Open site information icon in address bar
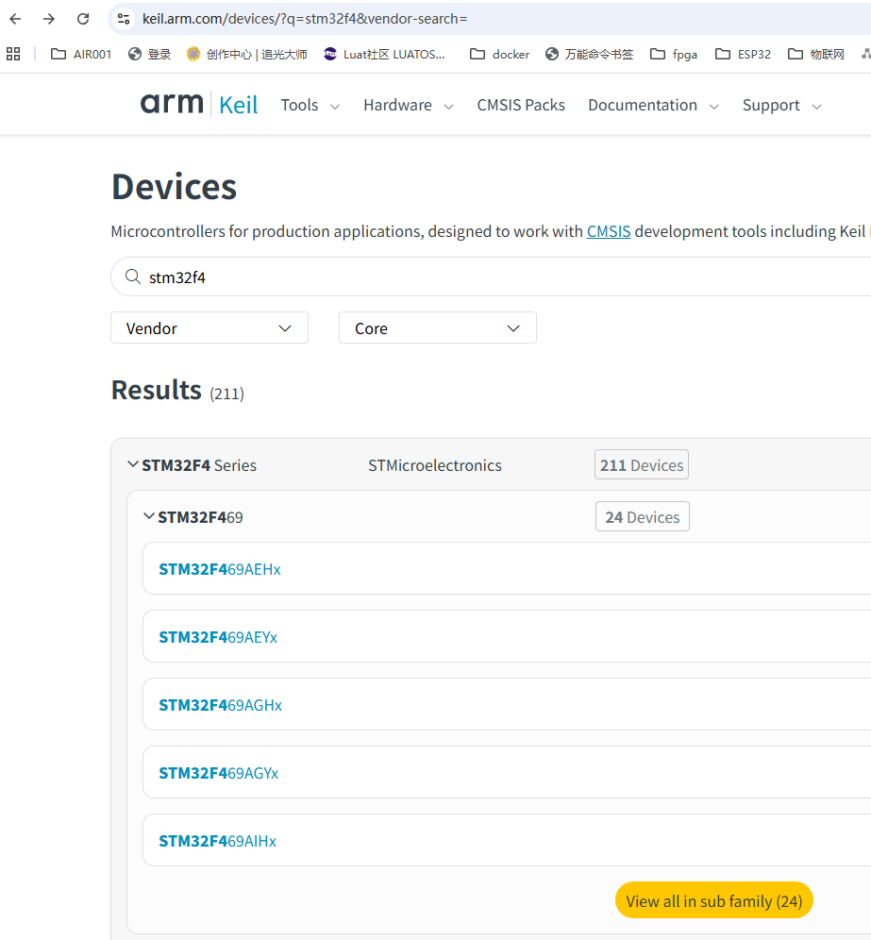This screenshot has height=940, width=871. click(x=124, y=19)
